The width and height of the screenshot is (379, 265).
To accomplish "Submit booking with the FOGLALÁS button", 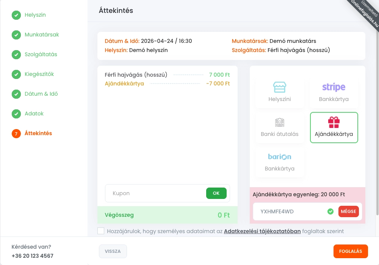I will [351, 251].
